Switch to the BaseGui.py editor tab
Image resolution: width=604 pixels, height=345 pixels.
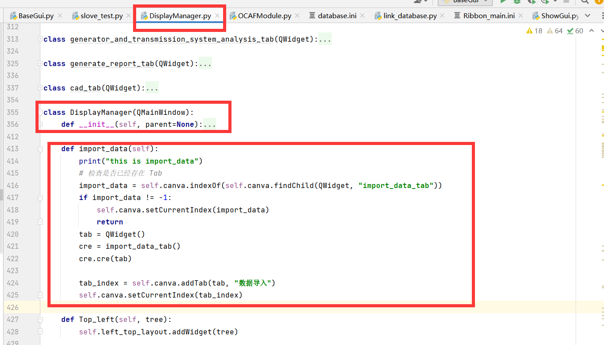pyautogui.click(x=36, y=16)
